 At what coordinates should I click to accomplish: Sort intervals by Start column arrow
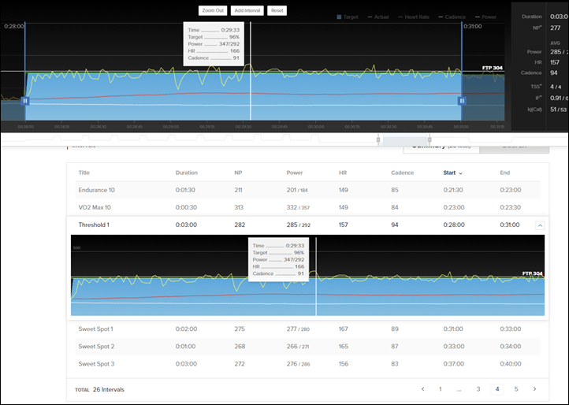(460, 173)
